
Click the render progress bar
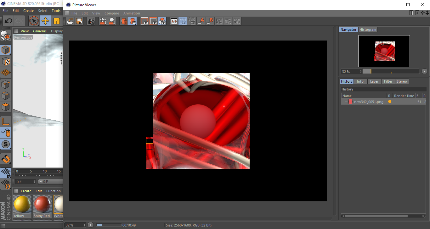coord(109,225)
